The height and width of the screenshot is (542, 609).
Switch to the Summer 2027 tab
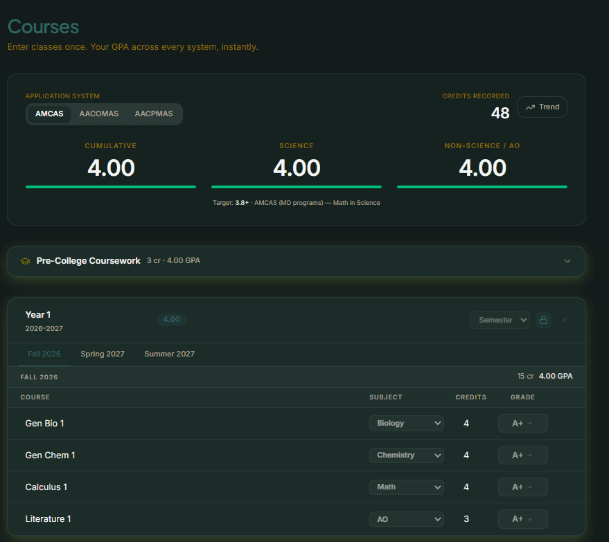tap(169, 354)
